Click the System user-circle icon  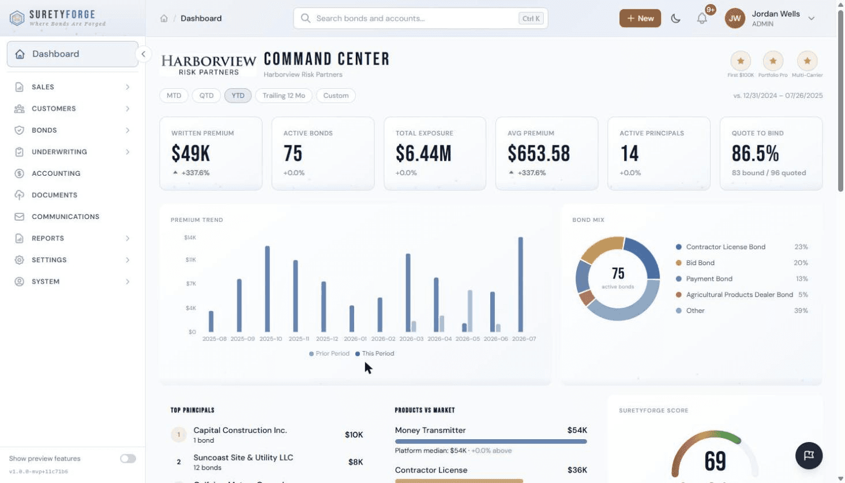[20, 281]
